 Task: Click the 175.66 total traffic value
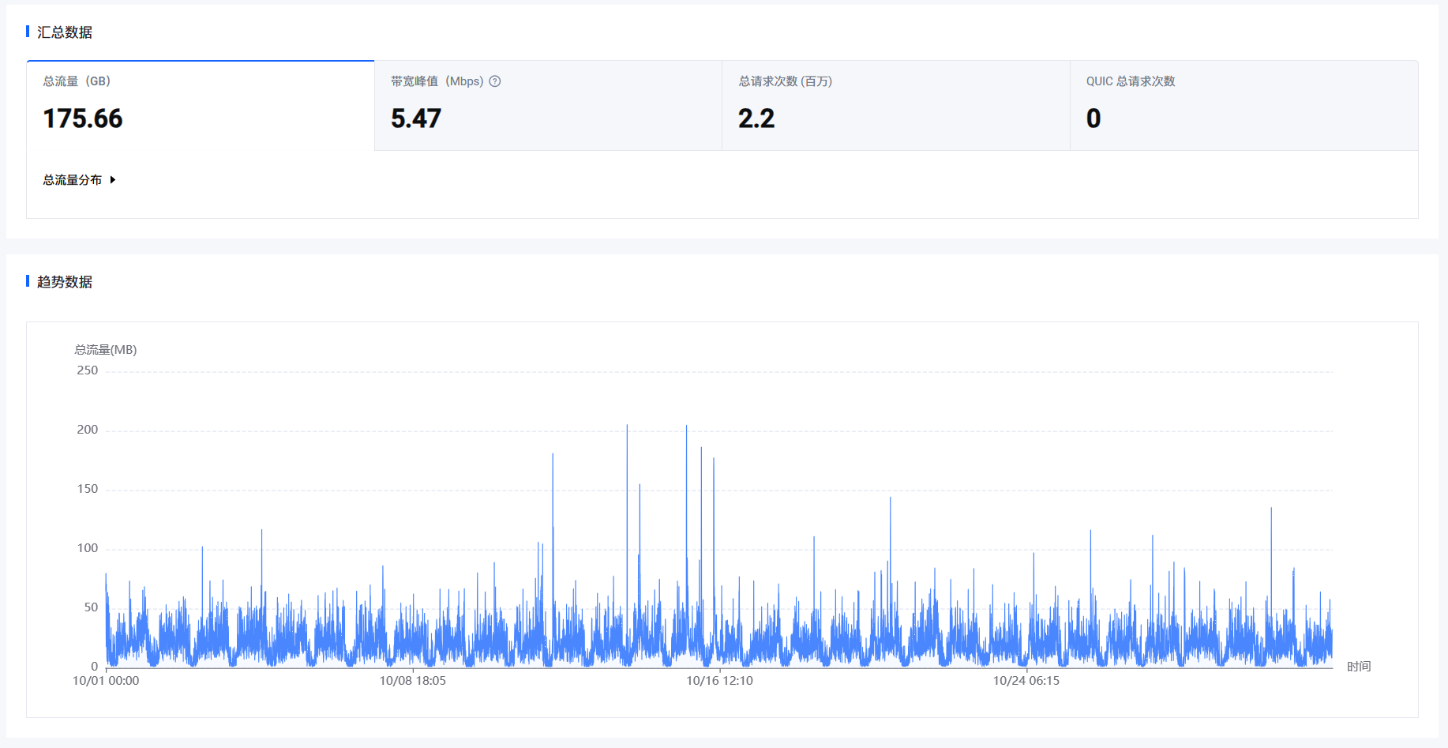83,118
